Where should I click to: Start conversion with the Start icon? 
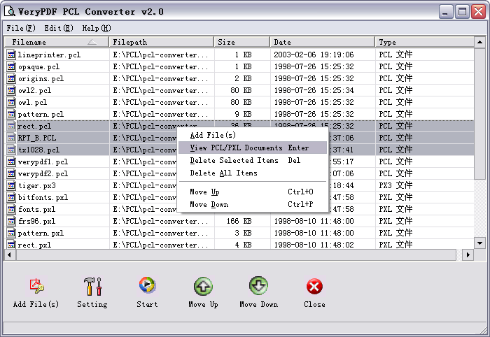coord(147,285)
